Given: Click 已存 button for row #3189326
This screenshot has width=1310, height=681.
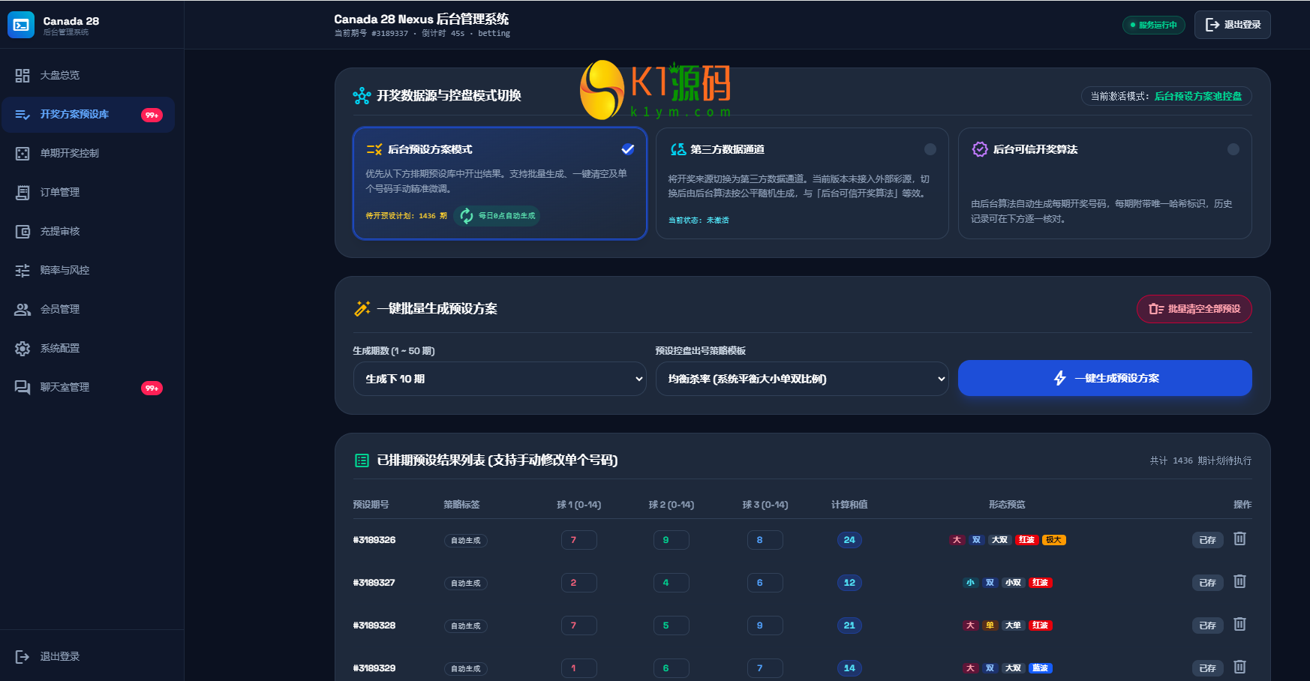Looking at the screenshot, I should click(x=1207, y=540).
